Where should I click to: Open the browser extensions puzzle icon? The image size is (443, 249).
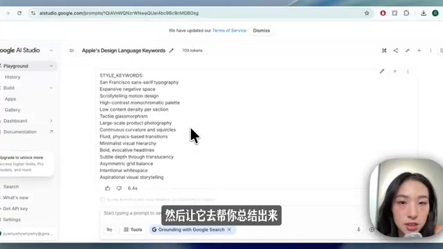tap(406, 13)
